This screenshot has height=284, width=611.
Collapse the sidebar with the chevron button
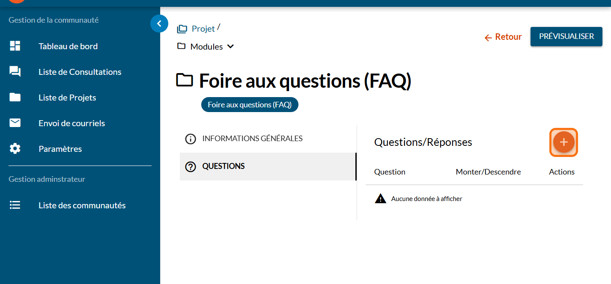tap(159, 24)
